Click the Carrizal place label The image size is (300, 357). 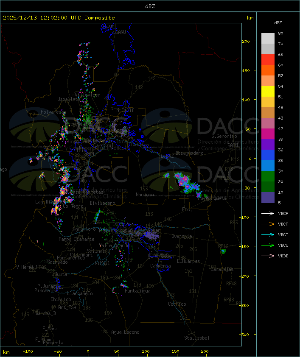pyautogui.click(x=104, y=145)
